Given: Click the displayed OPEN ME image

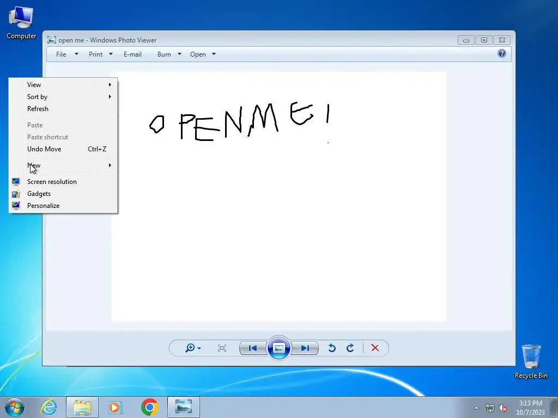Looking at the screenshot, I should (x=278, y=196).
